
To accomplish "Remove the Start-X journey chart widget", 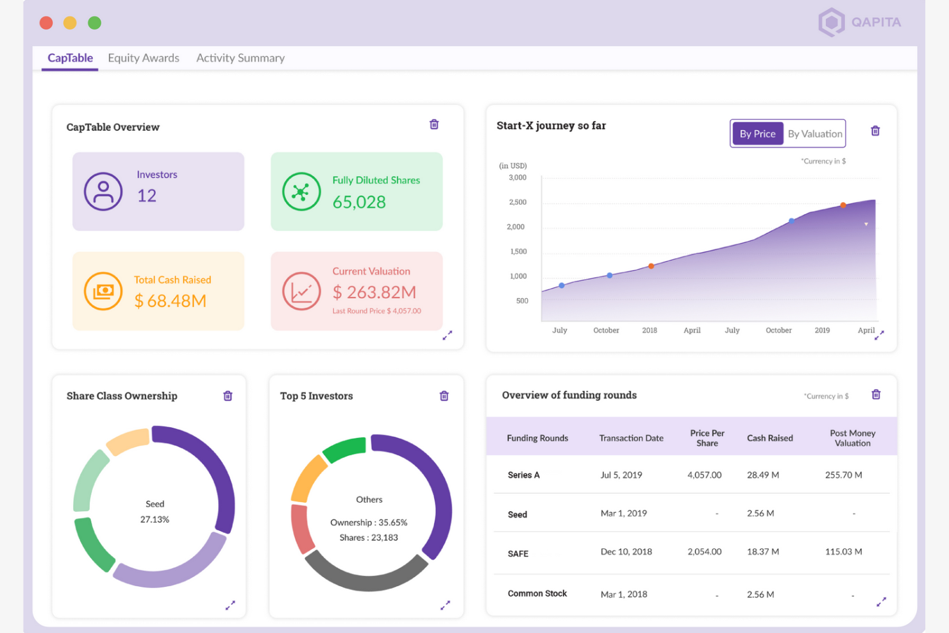I will [x=875, y=131].
